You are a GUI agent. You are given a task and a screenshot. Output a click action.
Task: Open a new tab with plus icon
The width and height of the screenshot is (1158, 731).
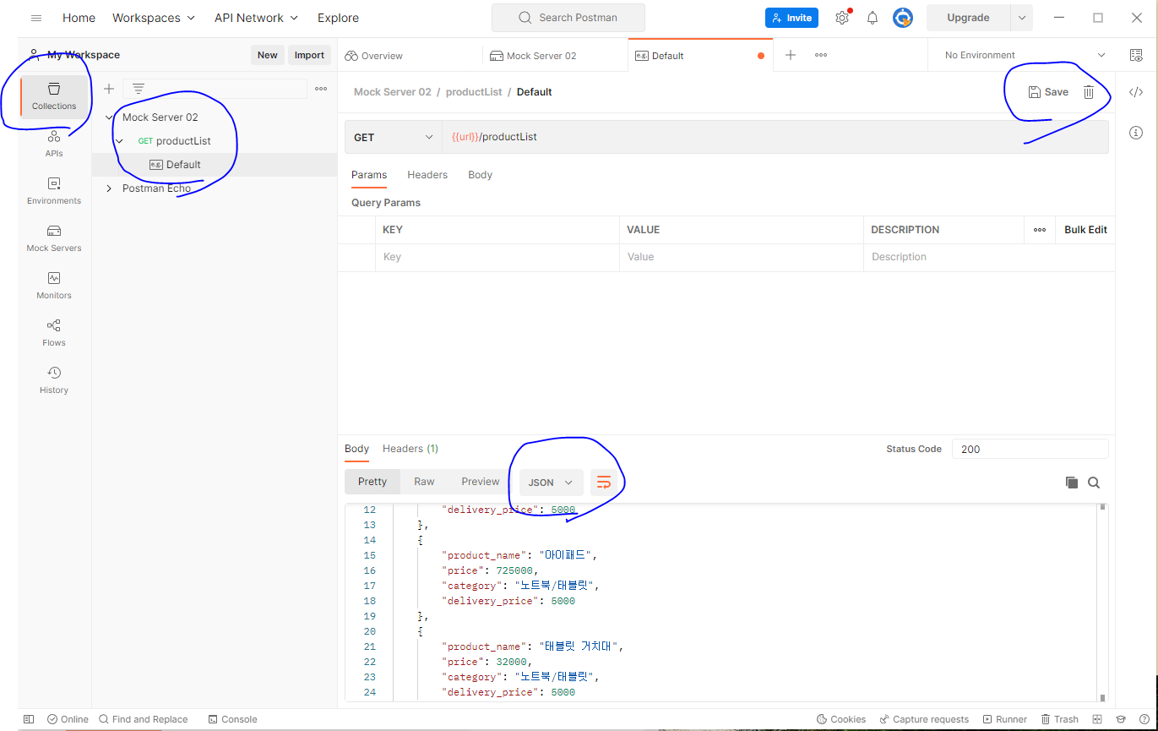tap(791, 55)
